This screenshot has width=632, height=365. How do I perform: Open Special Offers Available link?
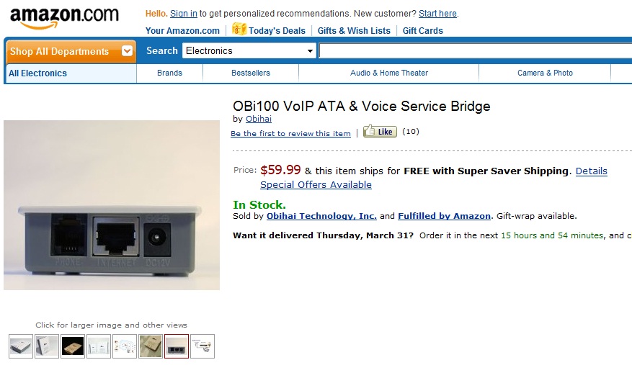point(316,184)
